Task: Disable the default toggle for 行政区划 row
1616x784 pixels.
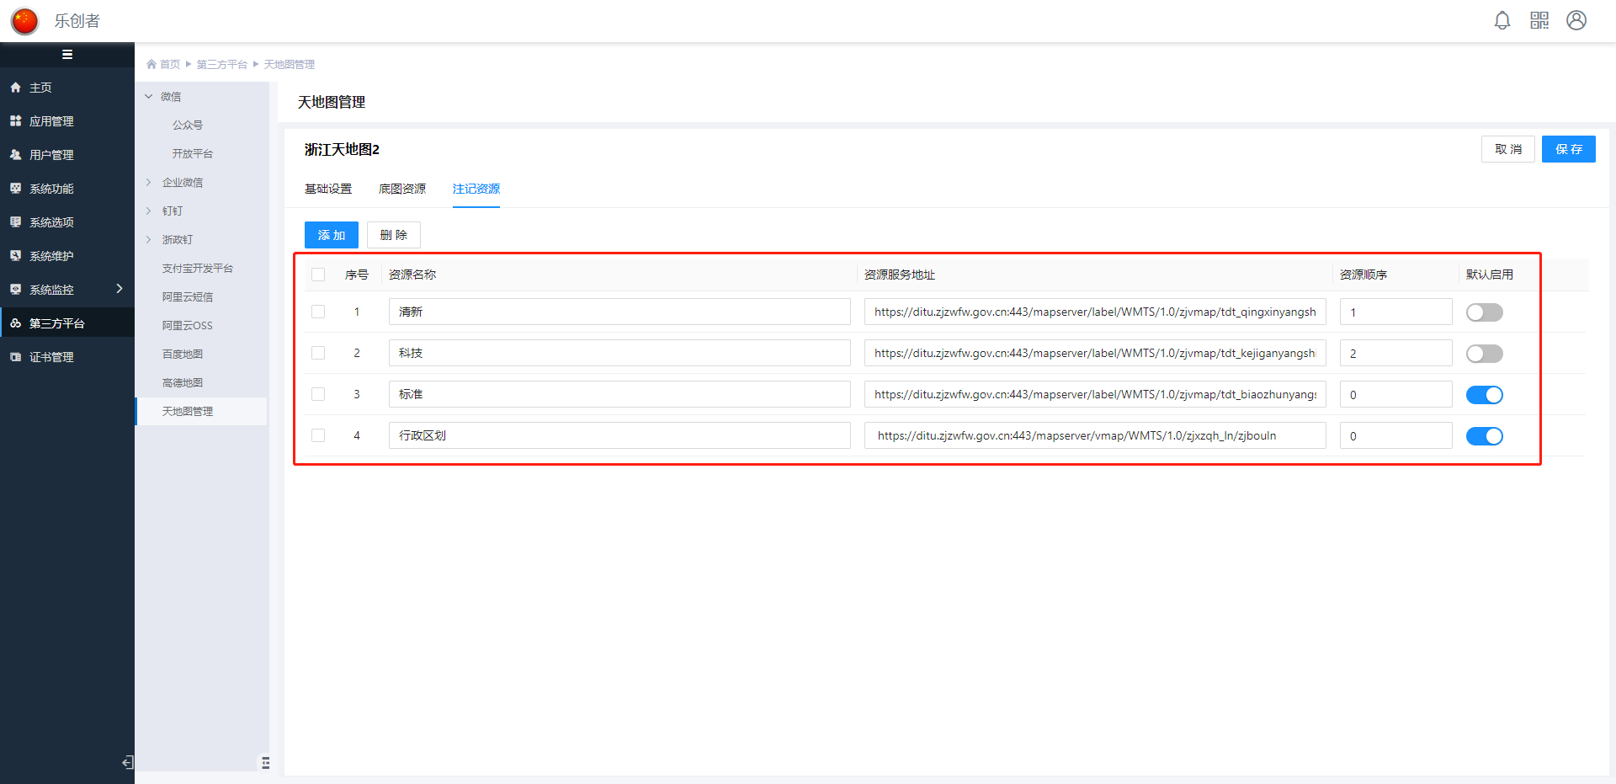Action: (1484, 436)
